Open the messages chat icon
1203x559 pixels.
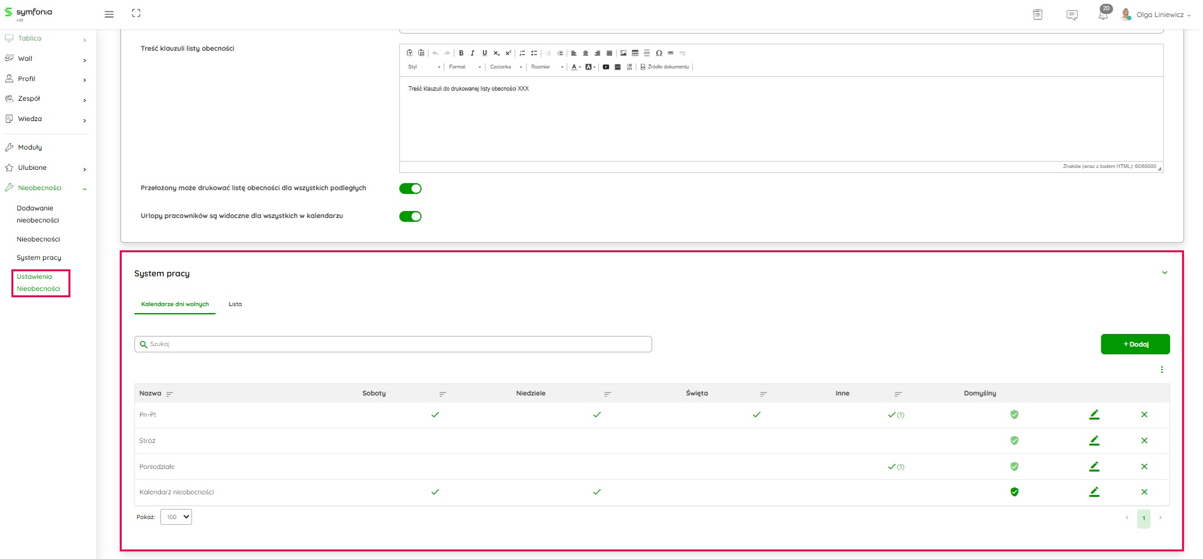[1072, 15]
